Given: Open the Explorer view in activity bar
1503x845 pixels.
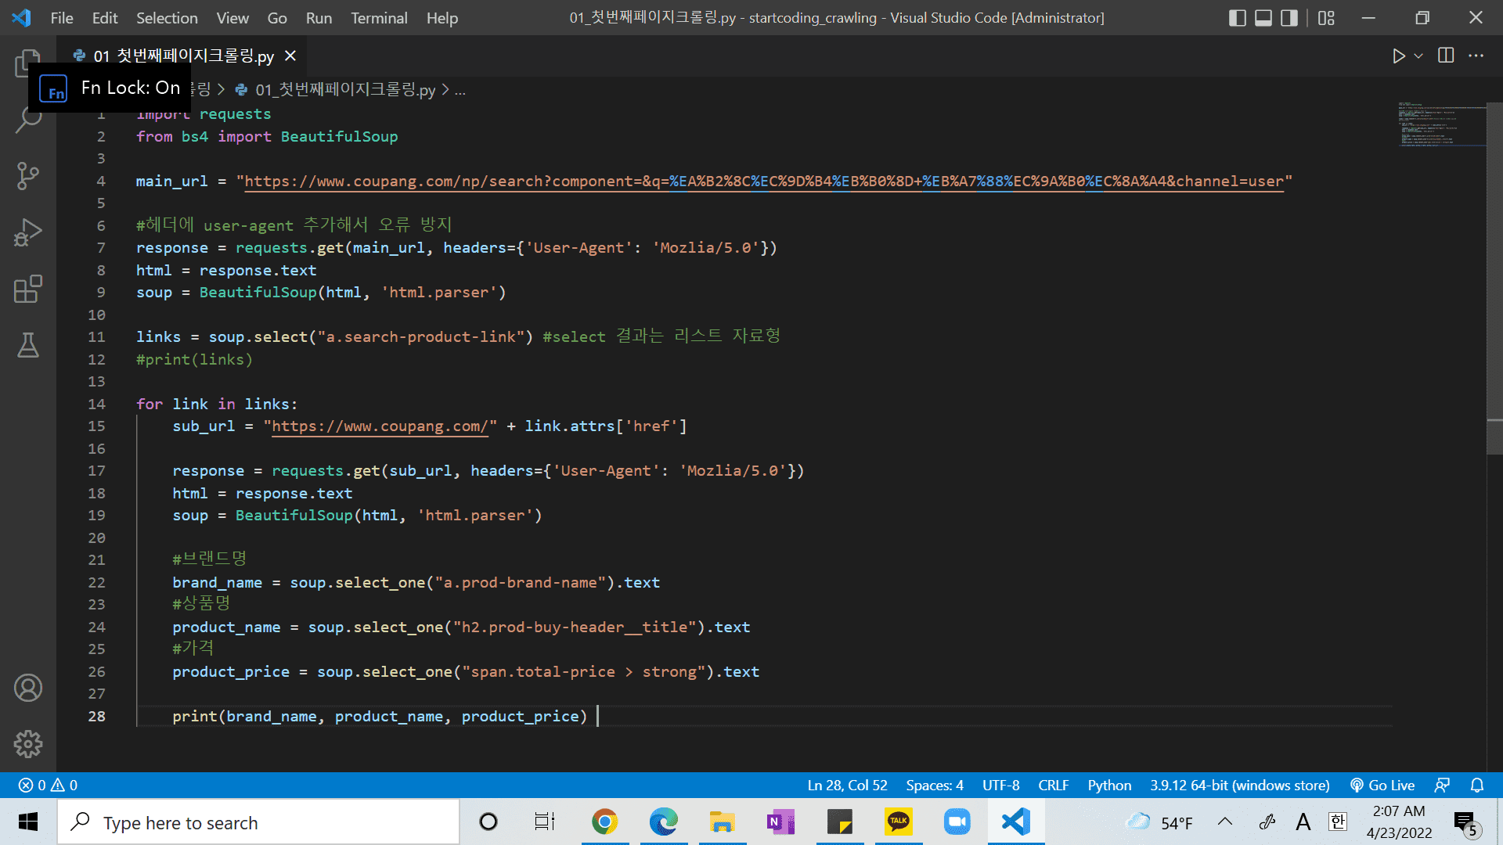Looking at the screenshot, I should 28,63.
